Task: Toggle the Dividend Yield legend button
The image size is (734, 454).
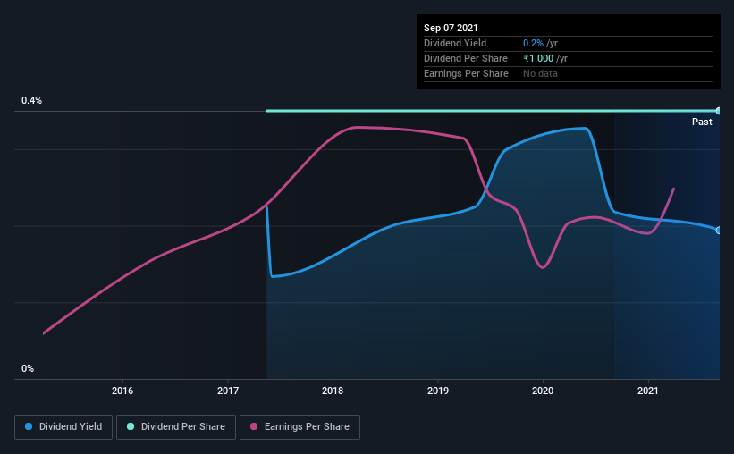Action: tap(63, 427)
